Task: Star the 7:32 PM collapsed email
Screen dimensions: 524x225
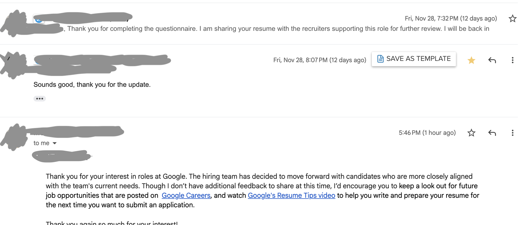Action: click(512, 19)
